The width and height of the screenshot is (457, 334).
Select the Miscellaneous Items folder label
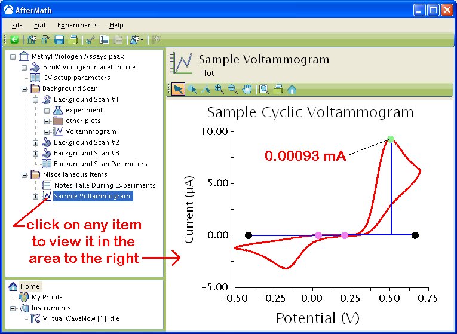point(75,174)
